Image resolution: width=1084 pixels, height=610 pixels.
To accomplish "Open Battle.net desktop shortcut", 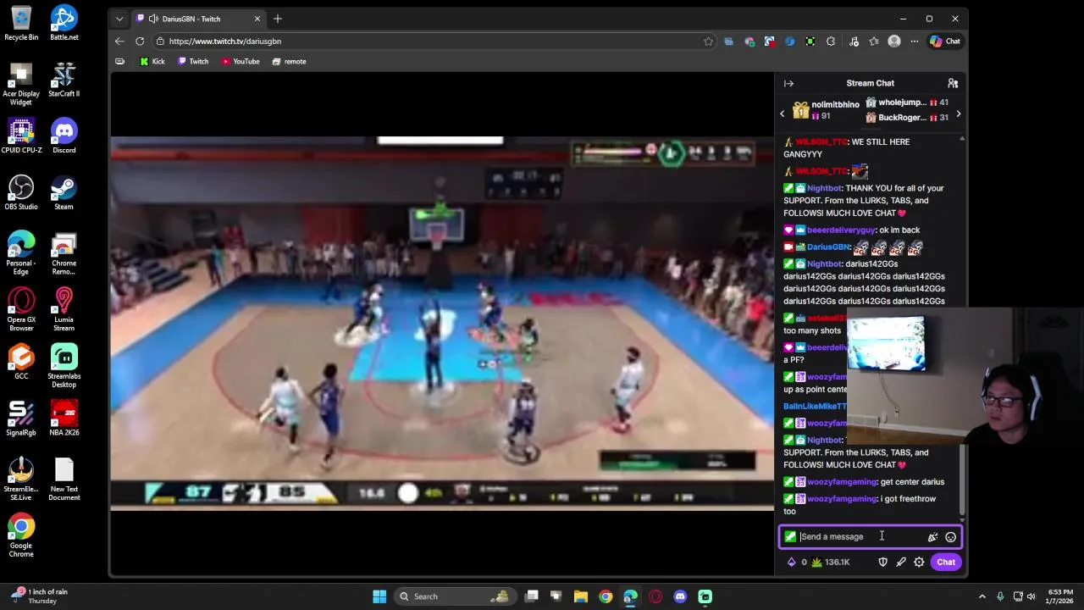I will tap(64, 23).
